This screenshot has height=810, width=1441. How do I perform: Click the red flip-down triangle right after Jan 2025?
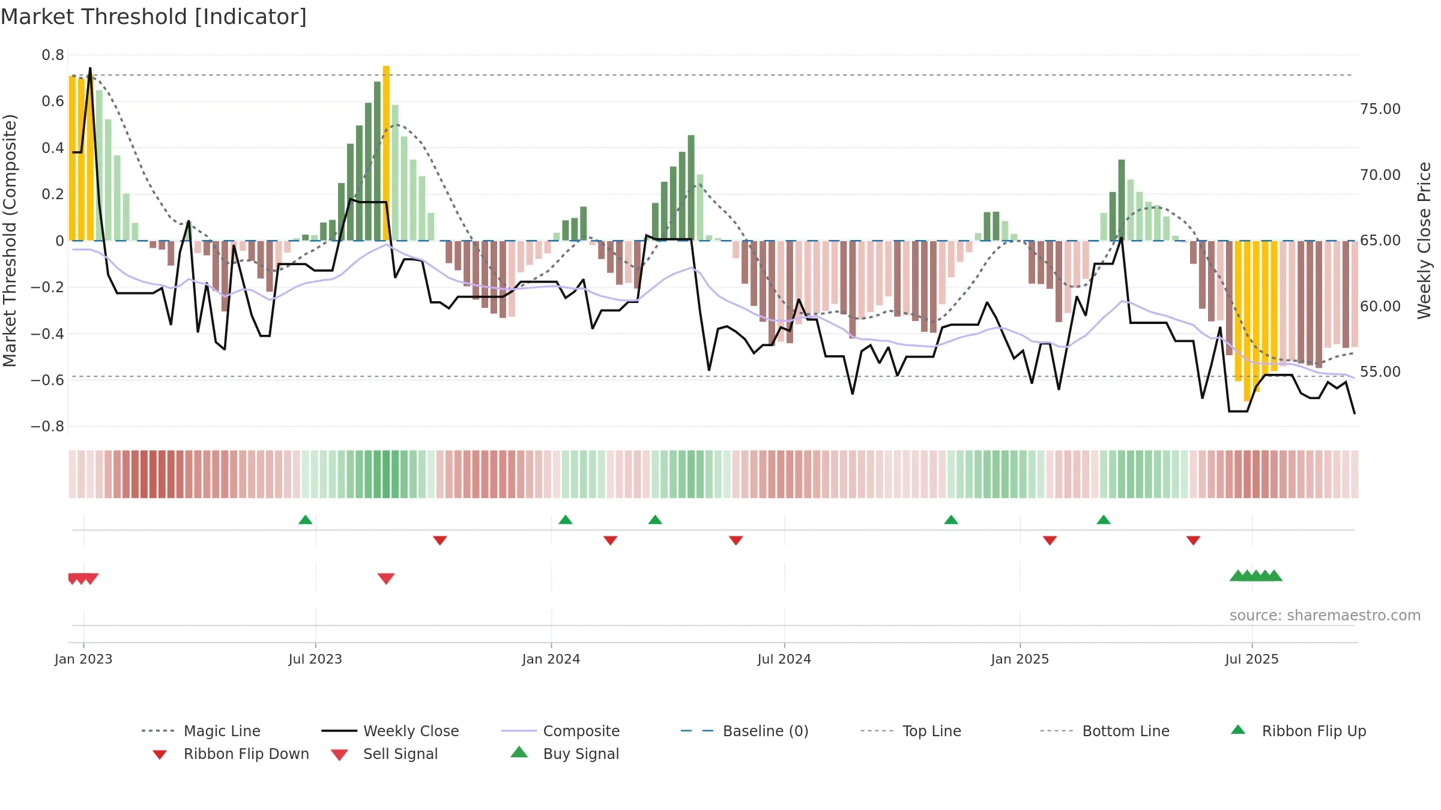pos(1050,541)
